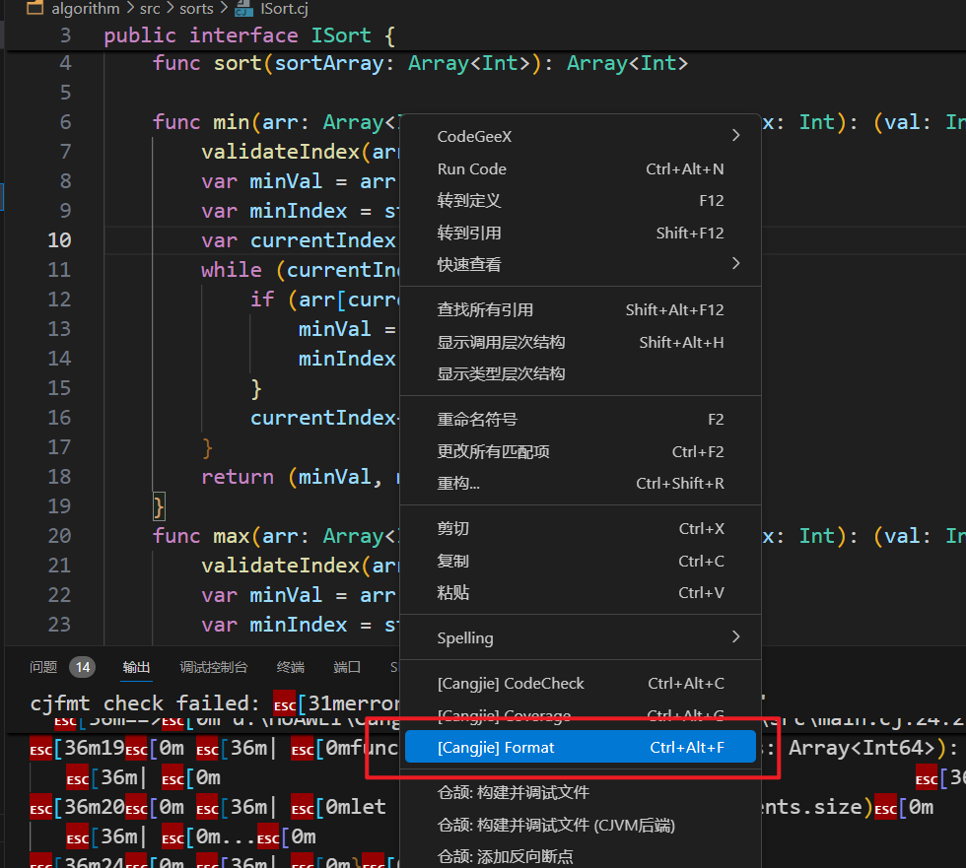
Task: Click the algorithm breadcrumb folder
Action: (86, 9)
